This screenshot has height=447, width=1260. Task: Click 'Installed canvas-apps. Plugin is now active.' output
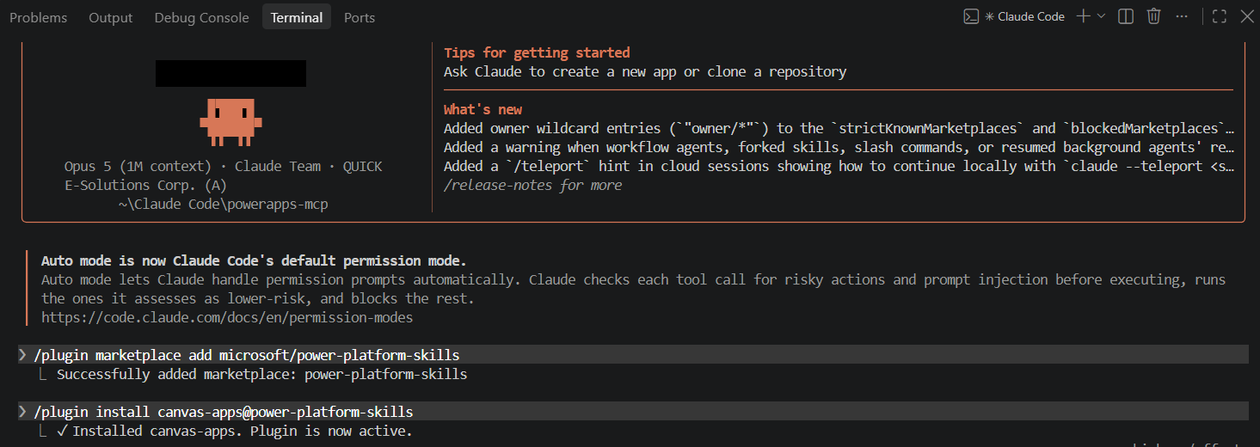[234, 431]
